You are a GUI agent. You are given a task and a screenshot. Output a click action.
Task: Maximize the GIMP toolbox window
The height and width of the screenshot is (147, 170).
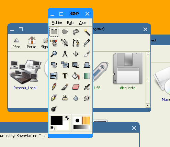click(61, 14)
